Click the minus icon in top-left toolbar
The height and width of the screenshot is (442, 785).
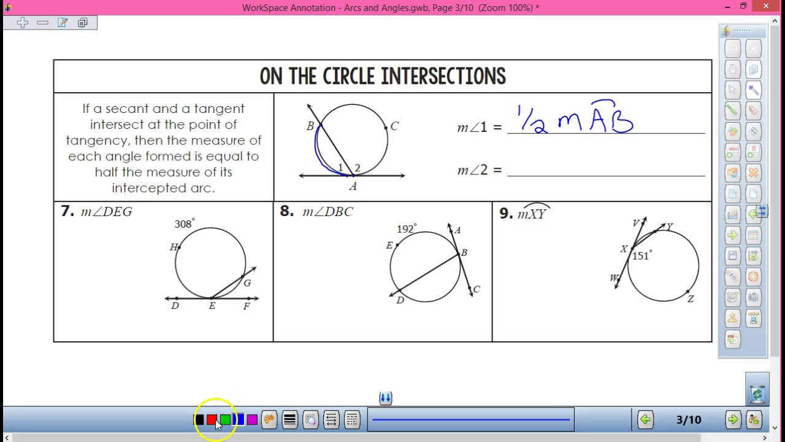coord(42,23)
